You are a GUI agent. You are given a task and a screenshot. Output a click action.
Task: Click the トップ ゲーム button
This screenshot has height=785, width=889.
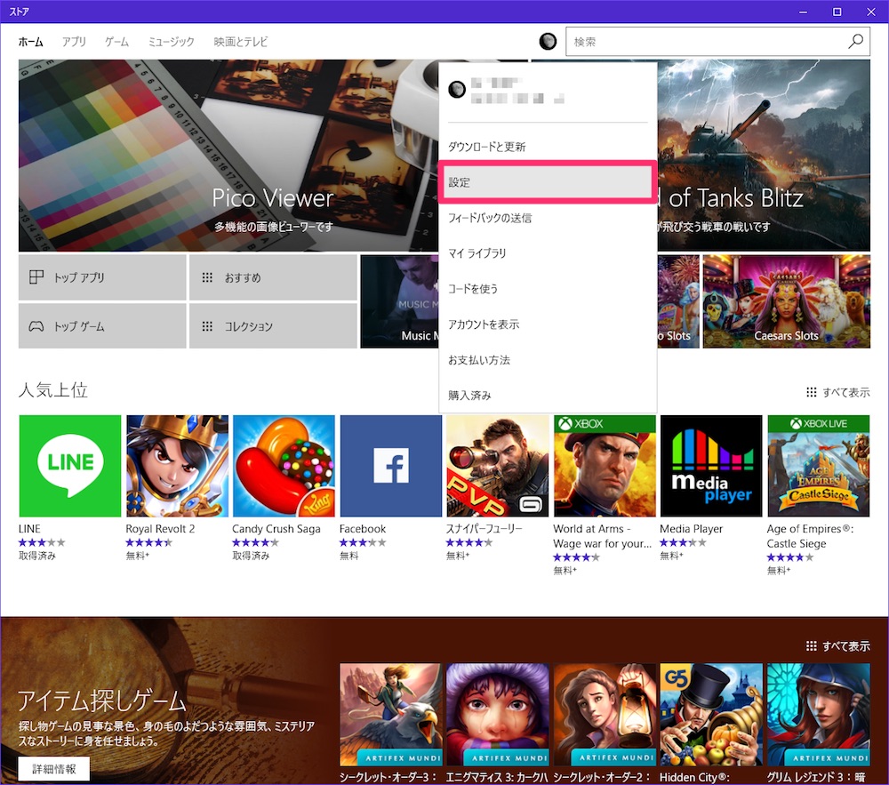click(x=102, y=326)
